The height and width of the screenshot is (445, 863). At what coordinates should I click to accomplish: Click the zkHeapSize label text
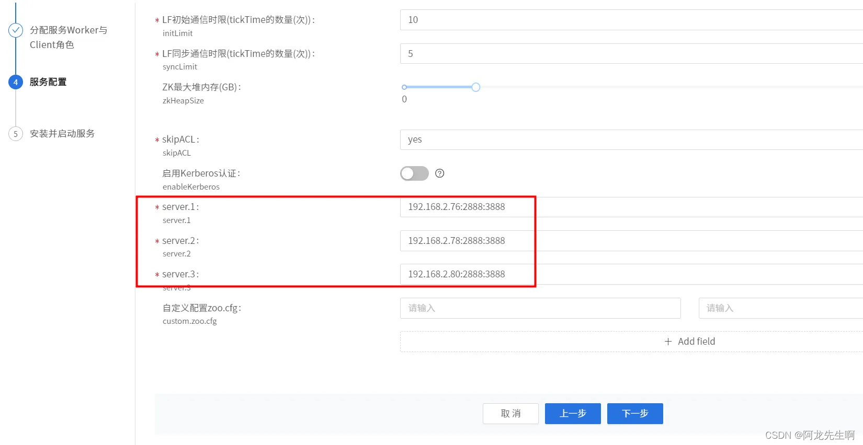(x=183, y=101)
